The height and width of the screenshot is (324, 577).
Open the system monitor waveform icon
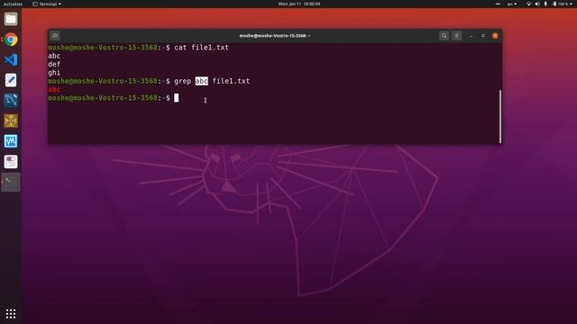11,141
